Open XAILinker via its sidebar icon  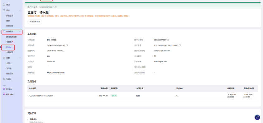[x=4, y=94]
